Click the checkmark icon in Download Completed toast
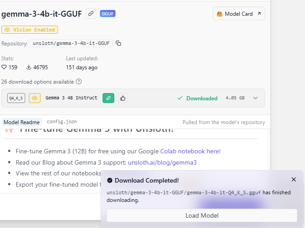The image size is (305, 228). point(110,180)
